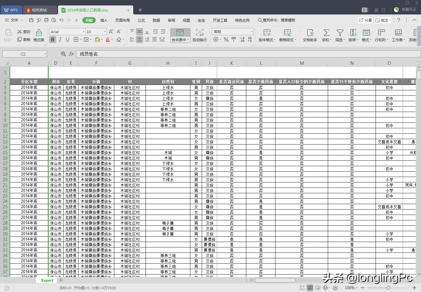Switch to the Data (数据) tab
Screen dimensions: 421x292
point(156,20)
